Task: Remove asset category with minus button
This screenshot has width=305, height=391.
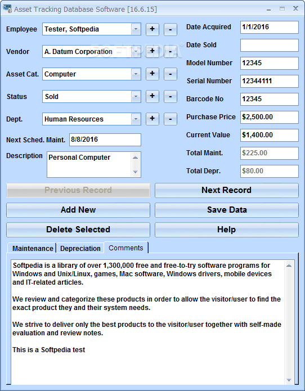Action: coord(171,74)
